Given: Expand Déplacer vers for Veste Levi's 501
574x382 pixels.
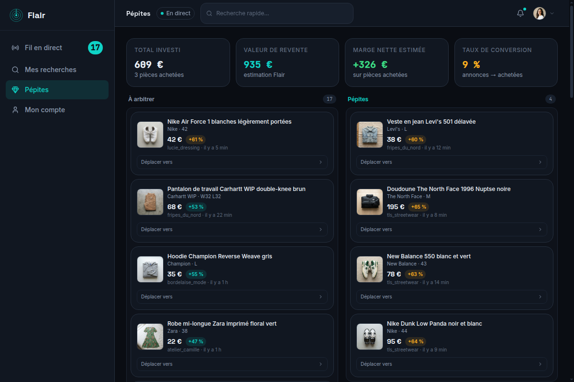Looking at the screenshot, I should [452, 162].
